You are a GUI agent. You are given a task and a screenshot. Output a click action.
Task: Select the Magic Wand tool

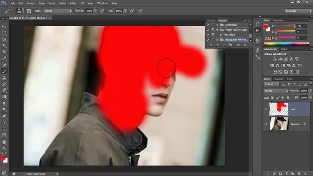point(4,45)
